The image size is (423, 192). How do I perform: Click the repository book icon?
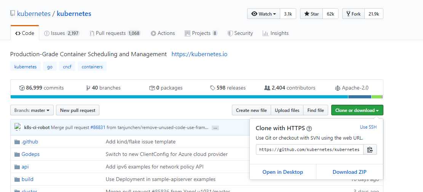[x=13, y=13]
